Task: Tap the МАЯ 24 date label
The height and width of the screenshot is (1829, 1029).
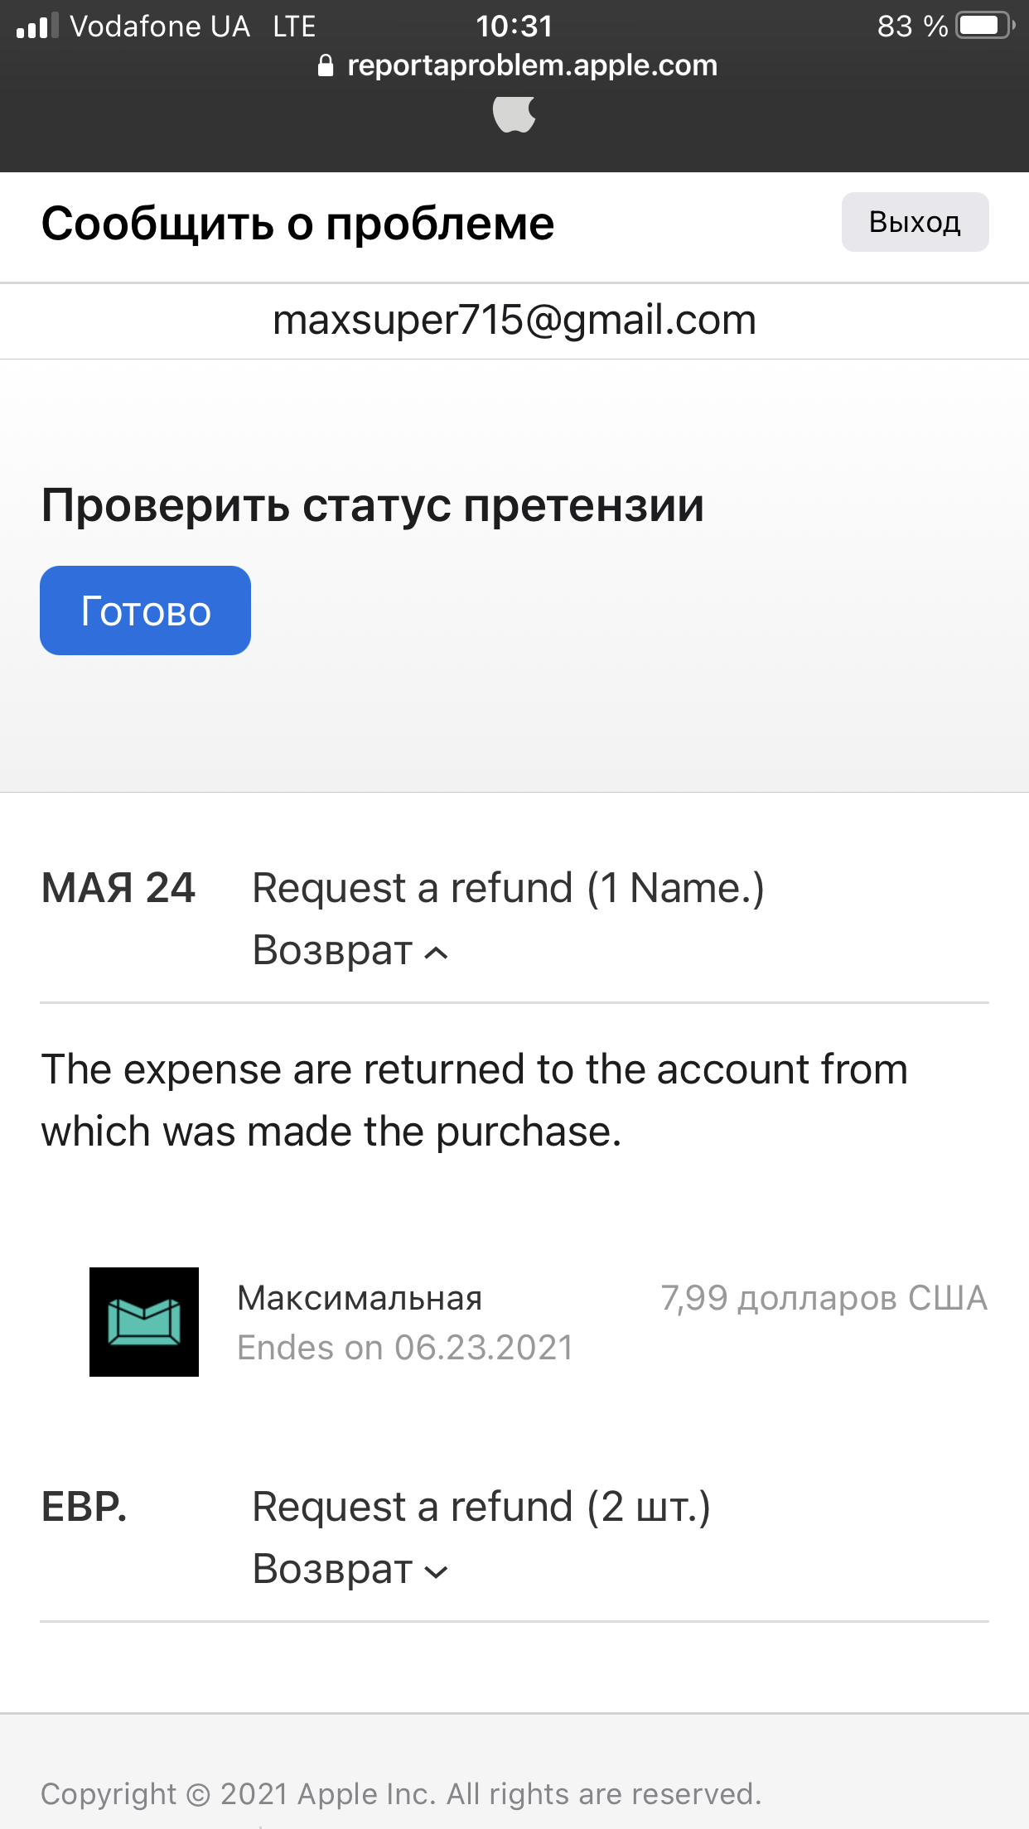Action: (x=118, y=888)
